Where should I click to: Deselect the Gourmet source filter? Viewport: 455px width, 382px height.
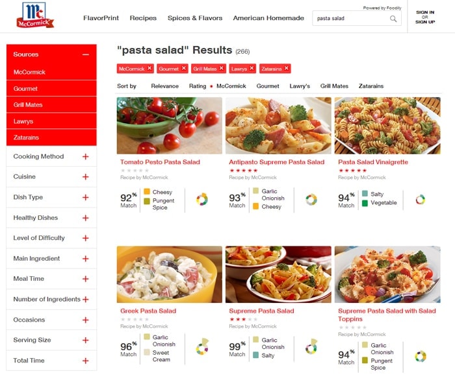[51, 89]
